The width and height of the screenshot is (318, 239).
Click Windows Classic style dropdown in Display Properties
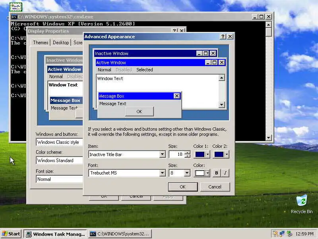(59, 142)
